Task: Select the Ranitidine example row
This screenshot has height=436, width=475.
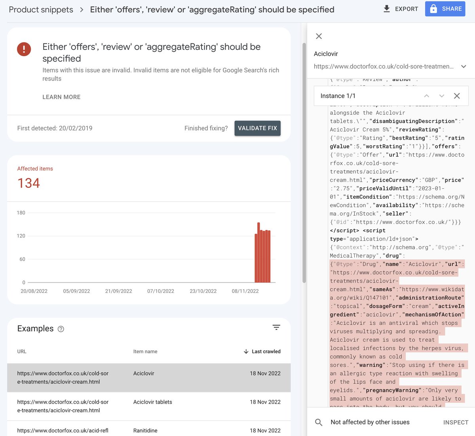Action: [x=149, y=429]
